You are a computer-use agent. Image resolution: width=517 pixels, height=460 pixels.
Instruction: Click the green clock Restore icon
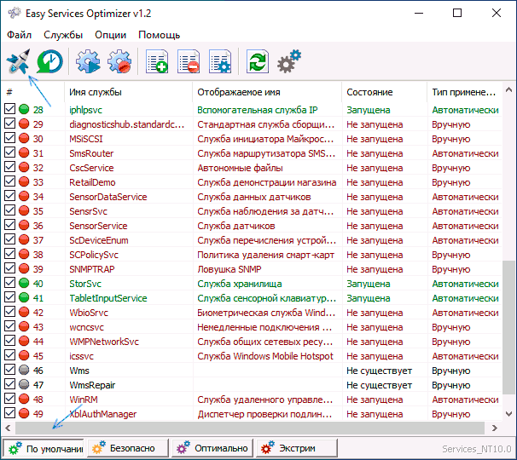49,61
